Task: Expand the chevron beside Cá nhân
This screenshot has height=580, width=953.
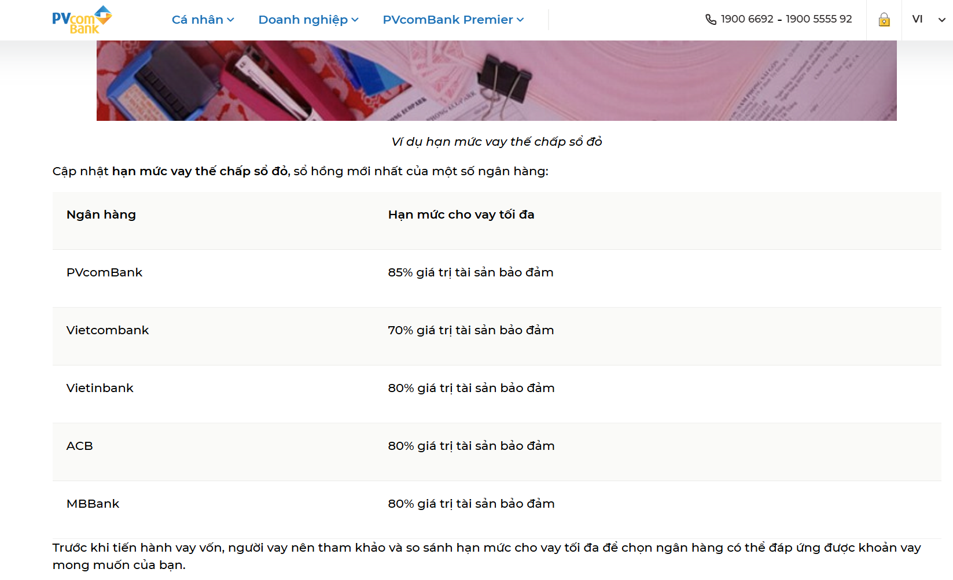Action: pos(231,20)
